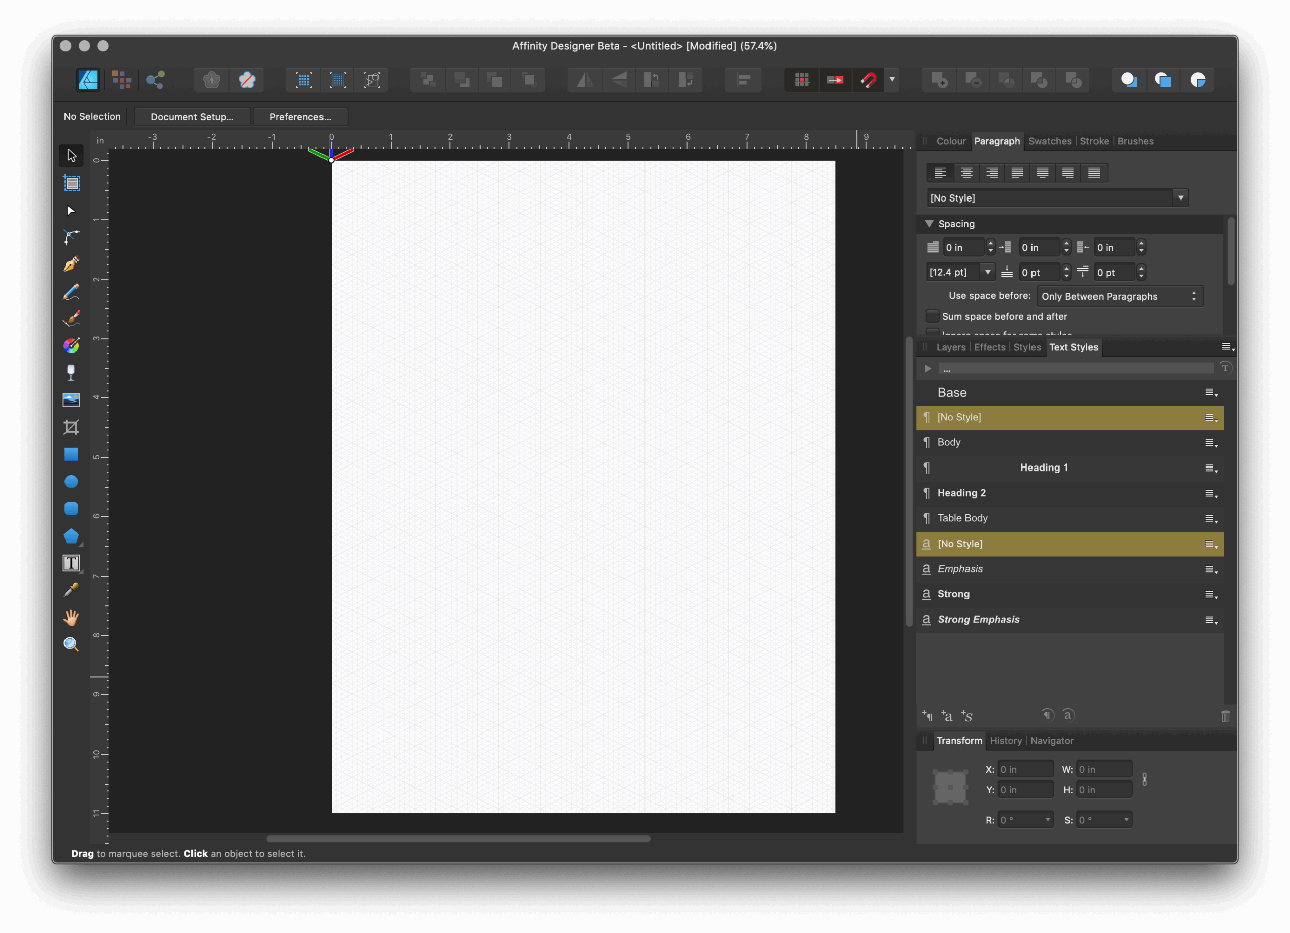The width and height of the screenshot is (1290, 933).
Task: Select the Ellipse shape tool
Action: [x=71, y=481]
